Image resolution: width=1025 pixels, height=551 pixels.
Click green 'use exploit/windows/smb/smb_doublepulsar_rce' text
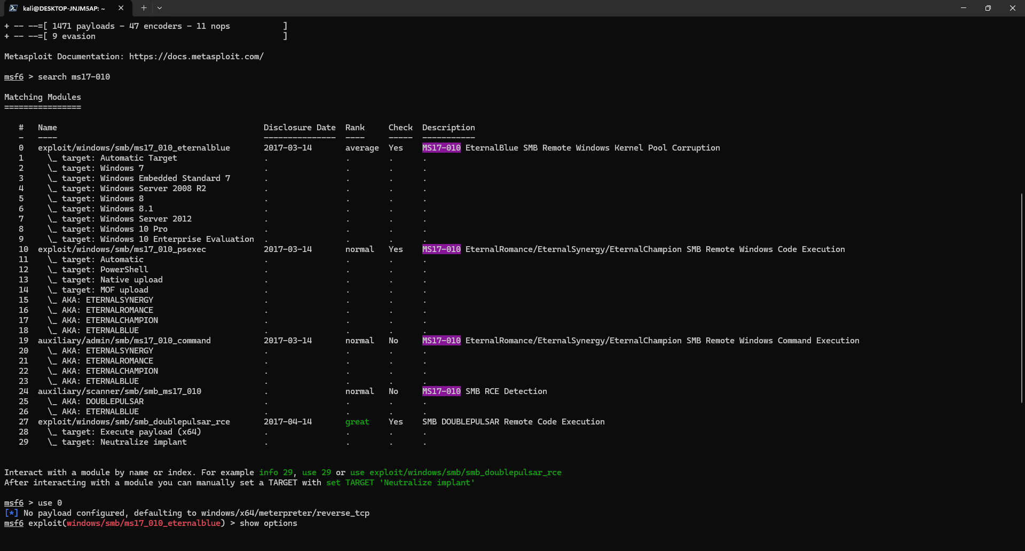456,473
